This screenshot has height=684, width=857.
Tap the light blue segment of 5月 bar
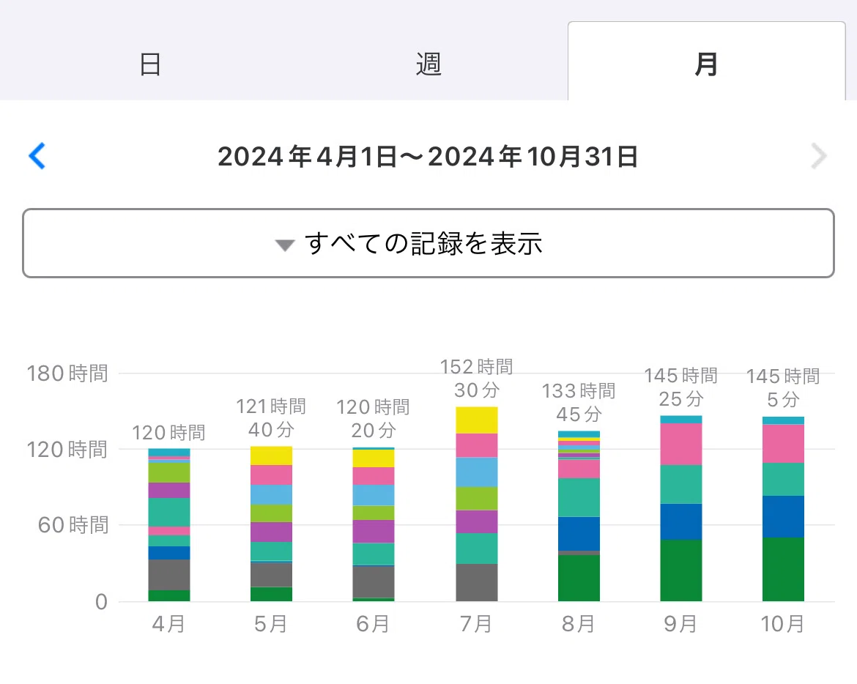click(271, 495)
